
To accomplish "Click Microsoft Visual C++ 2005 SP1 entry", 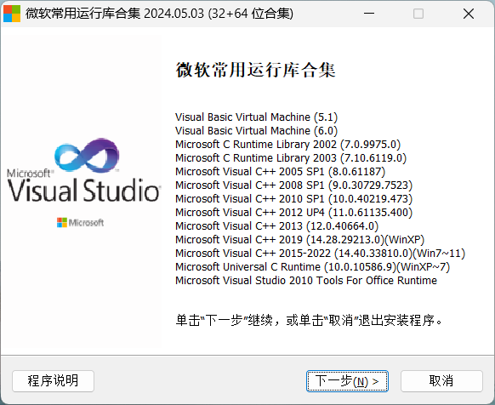I will [x=281, y=172].
